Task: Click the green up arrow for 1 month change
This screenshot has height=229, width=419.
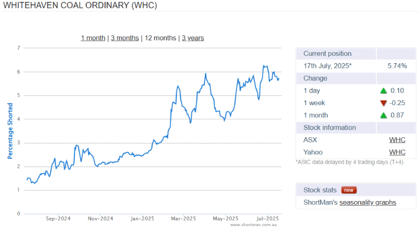Action: click(x=384, y=116)
